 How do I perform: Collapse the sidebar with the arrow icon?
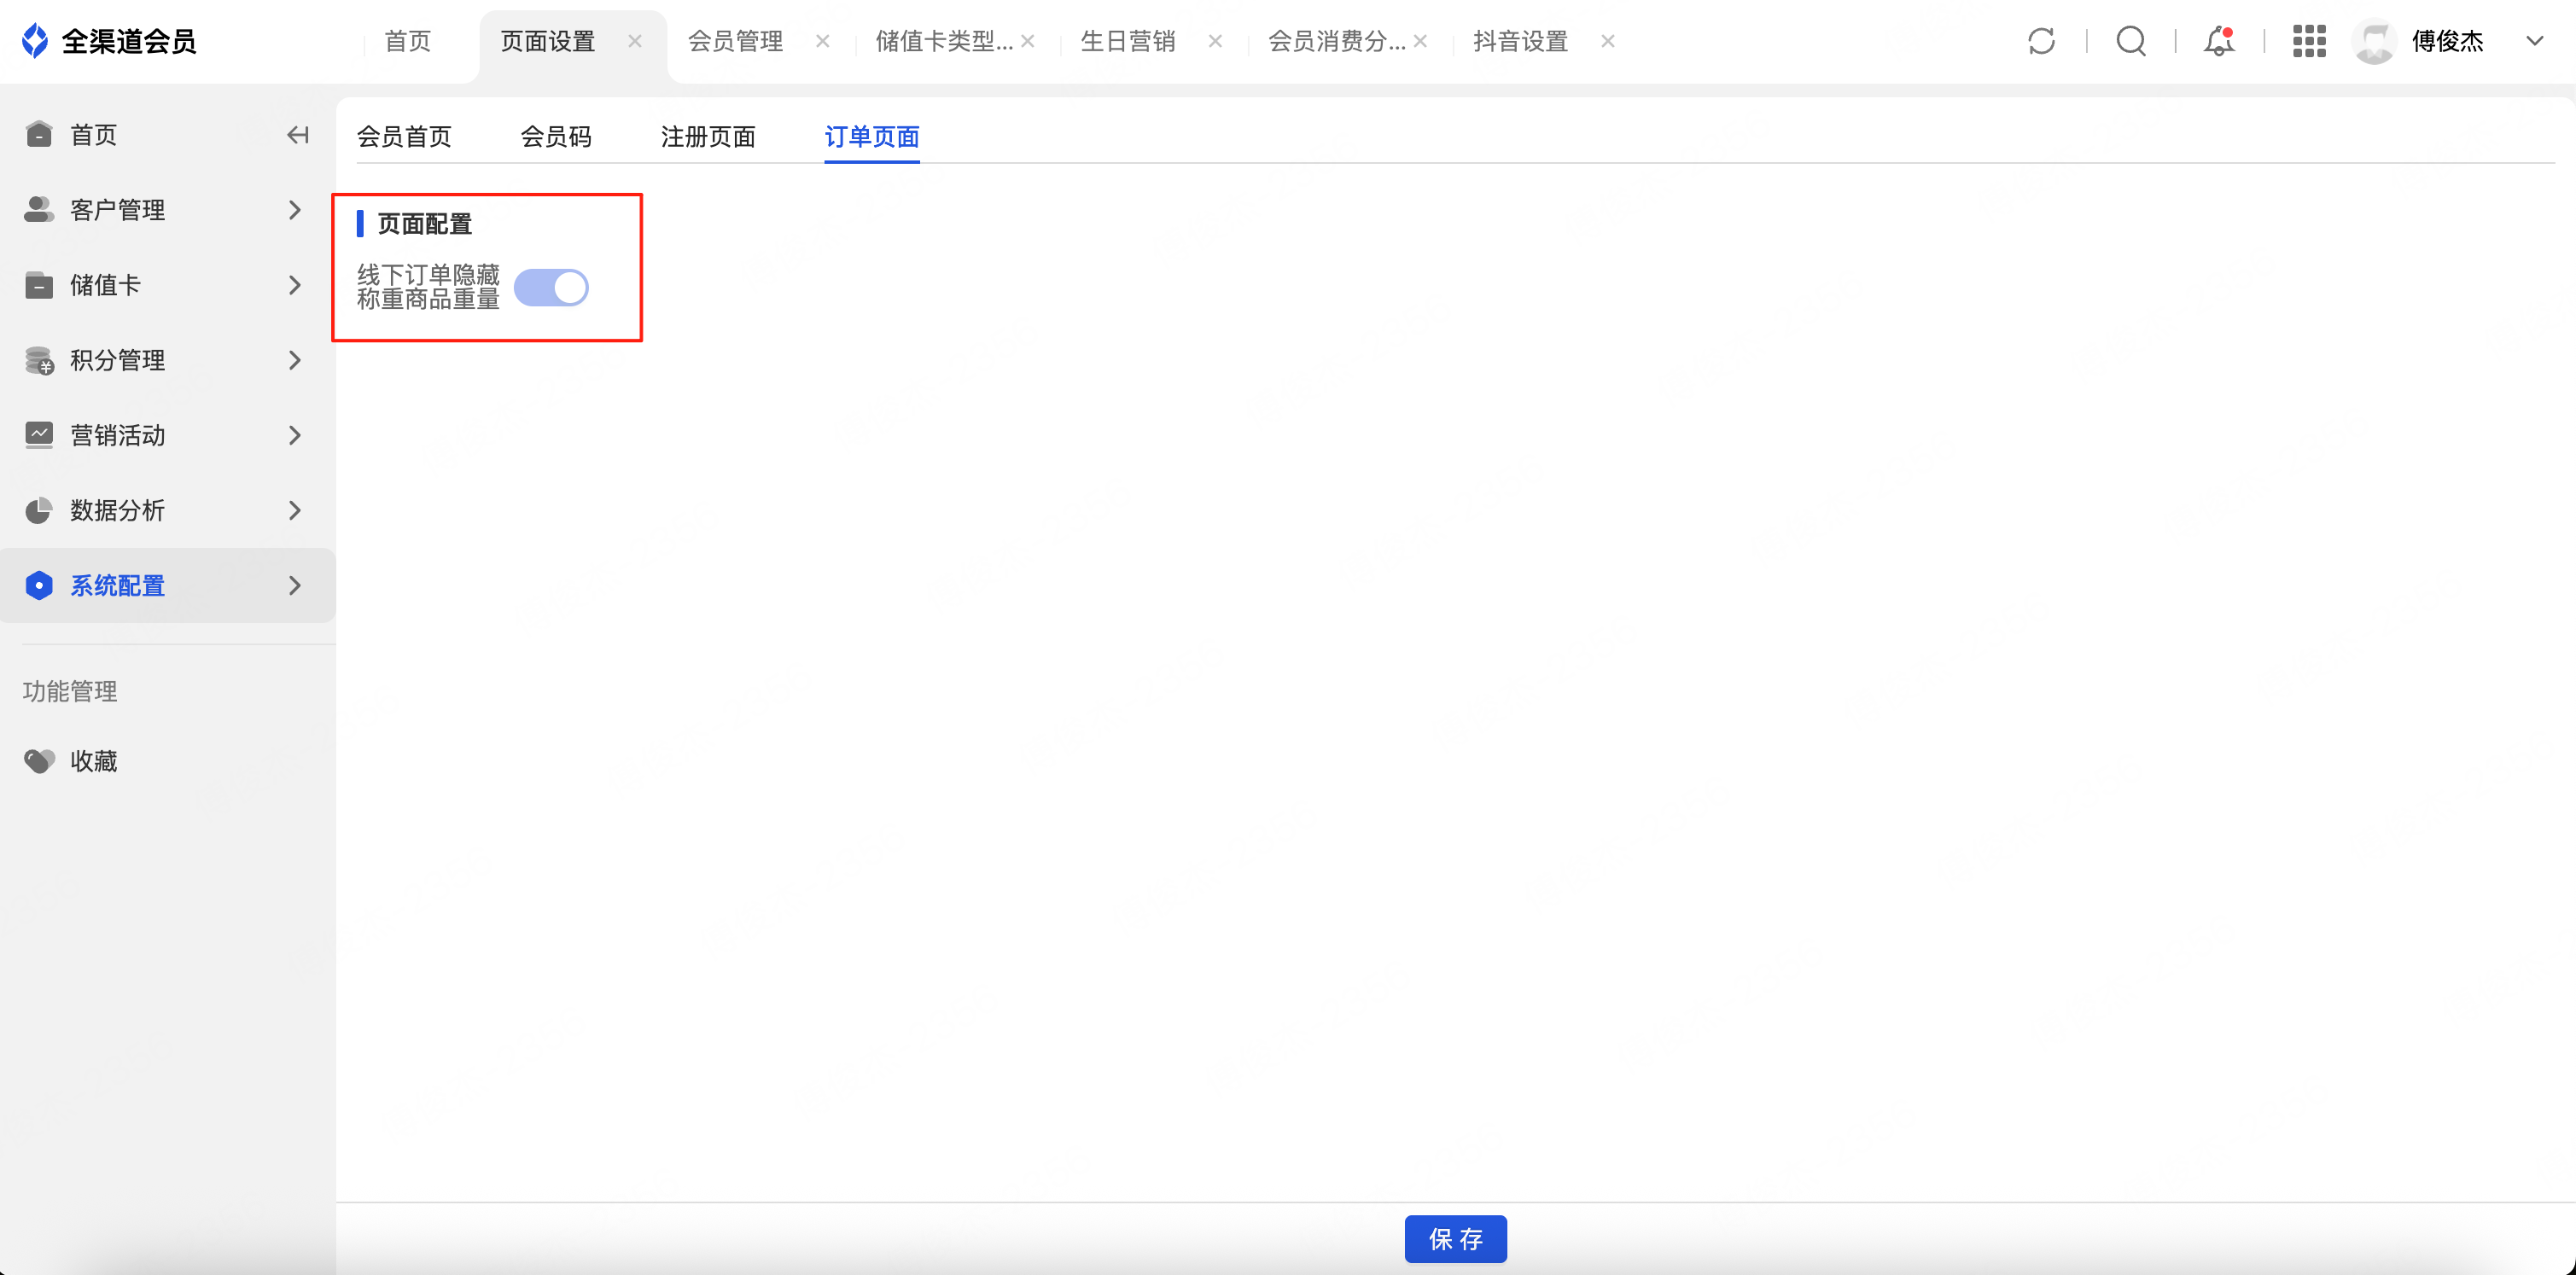pos(297,135)
